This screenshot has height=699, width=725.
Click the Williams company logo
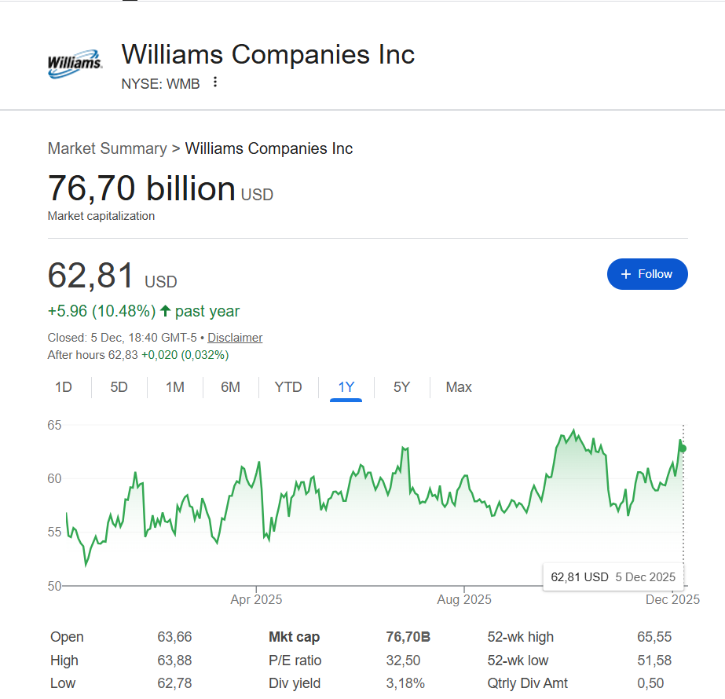click(x=75, y=65)
